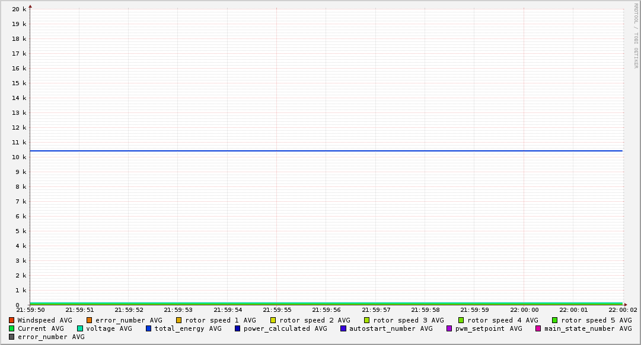Select the orange error_number AVG legend swatch
Viewport: 641px width, 345px height.
click(x=90, y=320)
